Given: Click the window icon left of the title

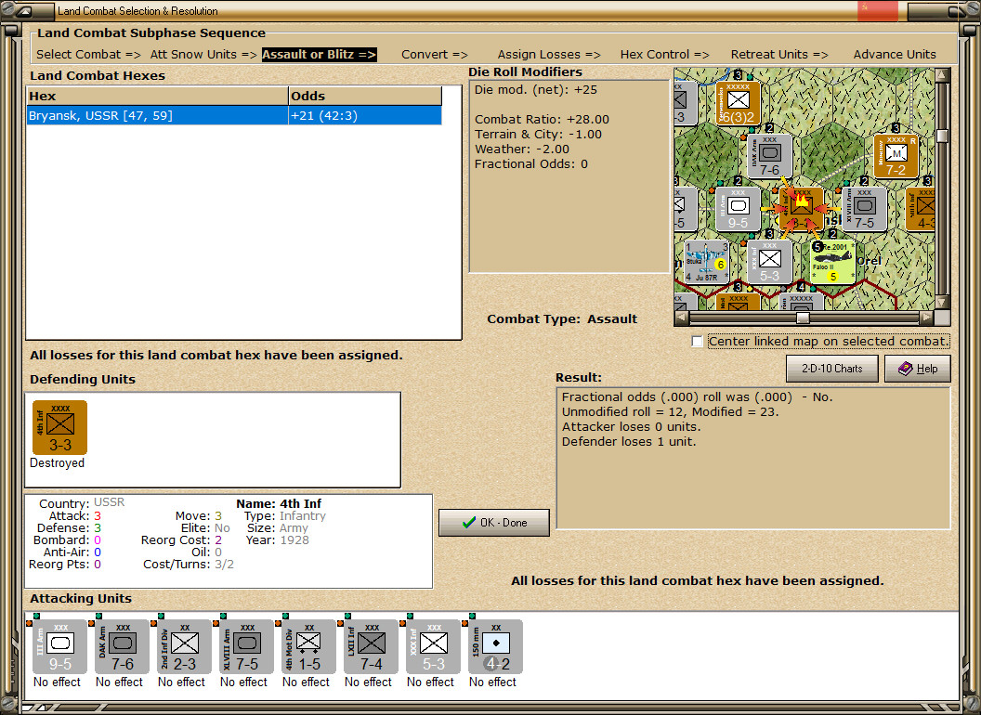Looking at the screenshot, I should (x=26, y=10).
